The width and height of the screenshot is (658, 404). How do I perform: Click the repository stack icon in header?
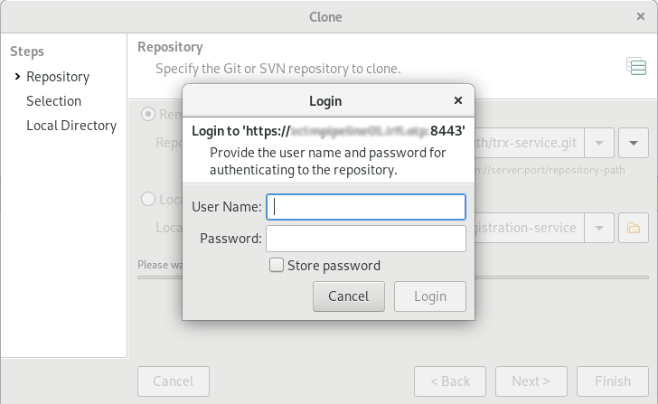(636, 66)
